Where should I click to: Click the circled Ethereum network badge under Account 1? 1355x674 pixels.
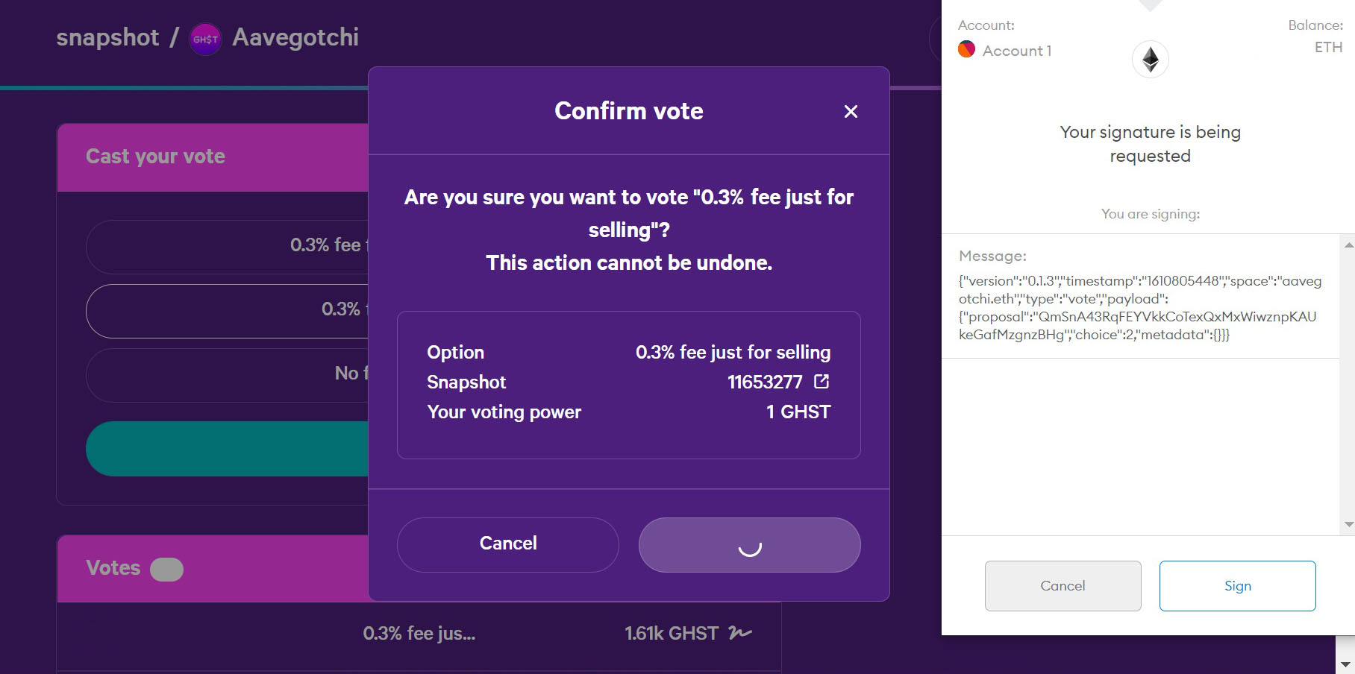tap(1150, 60)
